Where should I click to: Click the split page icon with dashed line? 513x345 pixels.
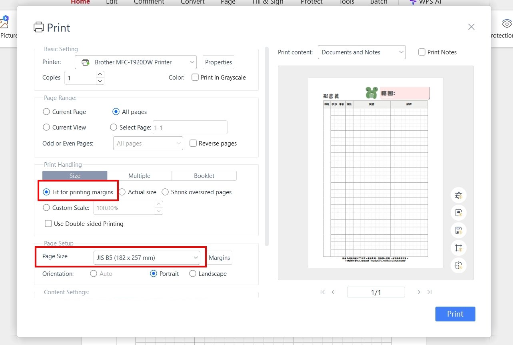click(x=458, y=265)
